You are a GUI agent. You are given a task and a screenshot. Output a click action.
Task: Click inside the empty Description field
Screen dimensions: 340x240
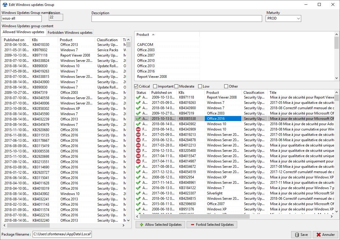tap(176, 18)
